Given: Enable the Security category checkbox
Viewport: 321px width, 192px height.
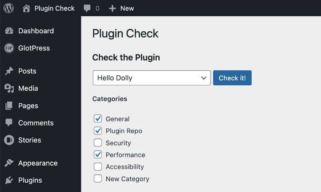Looking at the screenshot, I should pos(98,143).
